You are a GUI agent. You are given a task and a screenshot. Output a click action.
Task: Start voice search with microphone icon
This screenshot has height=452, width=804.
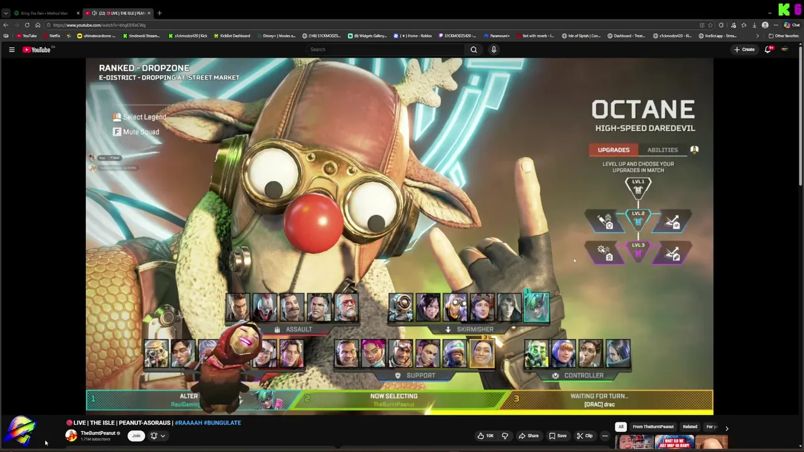494,50
